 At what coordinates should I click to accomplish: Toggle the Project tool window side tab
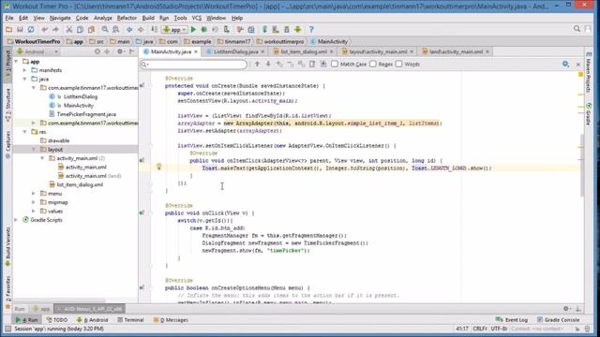pyautogui.click(x=7, y=65)
